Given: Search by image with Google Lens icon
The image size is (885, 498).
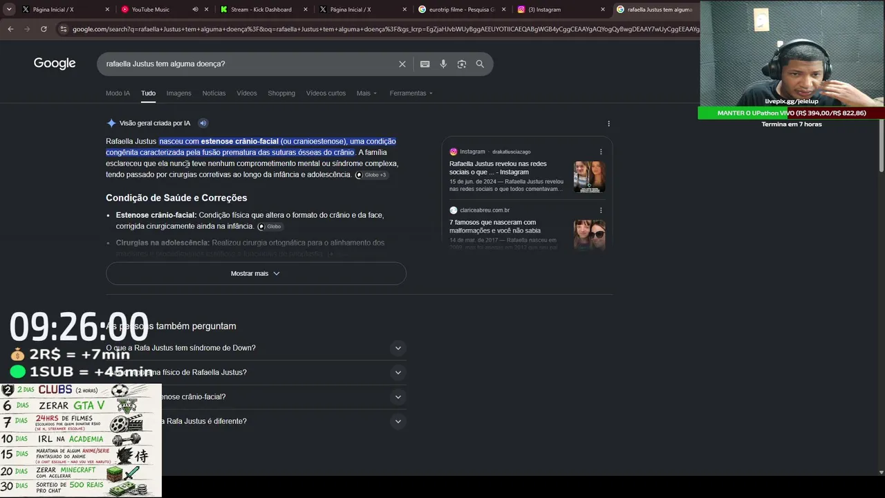Looking at the screenshot, I should tap(461, 64).
